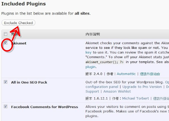Select the Akismet plugin name
The image size is (169, 121).
19,43
